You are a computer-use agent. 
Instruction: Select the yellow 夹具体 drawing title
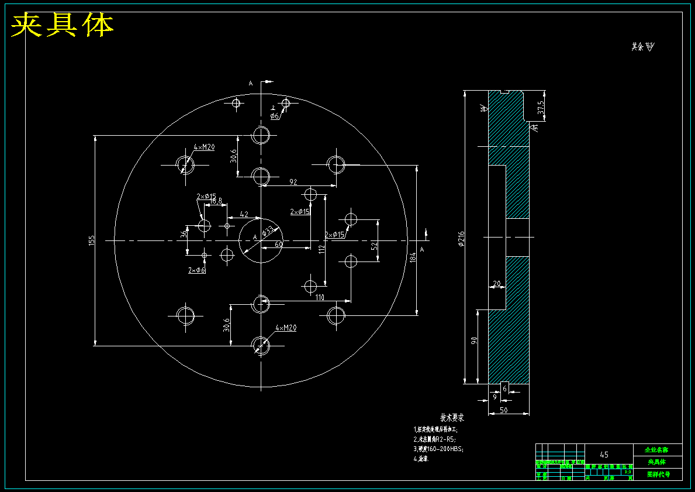pos(62,25)
